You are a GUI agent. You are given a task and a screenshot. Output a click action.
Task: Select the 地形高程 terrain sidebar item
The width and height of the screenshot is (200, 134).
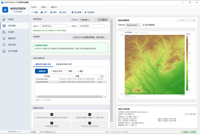pos(14,26)
